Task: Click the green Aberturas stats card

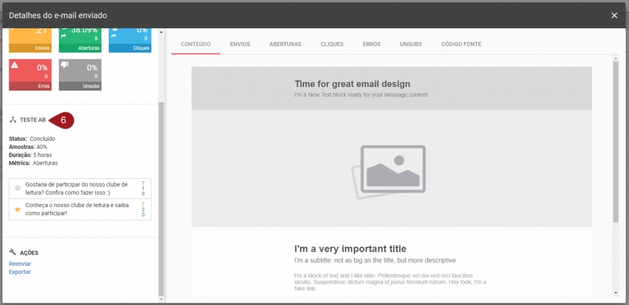Action: tap(80, 40)
